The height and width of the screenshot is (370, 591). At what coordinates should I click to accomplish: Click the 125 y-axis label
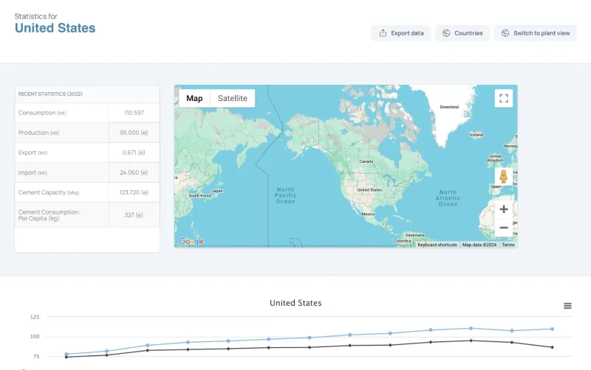click(35, 317)
